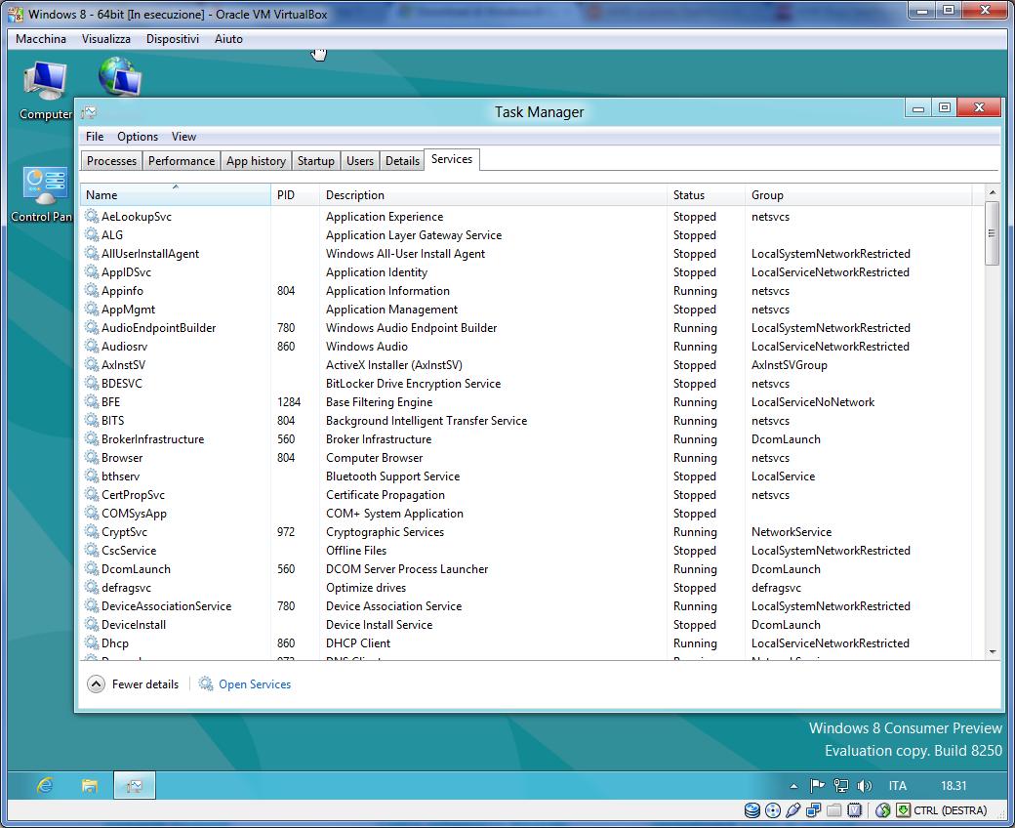1015x828 pixels.
Task: Sort by the Group column header
Action: coord(859,195)
